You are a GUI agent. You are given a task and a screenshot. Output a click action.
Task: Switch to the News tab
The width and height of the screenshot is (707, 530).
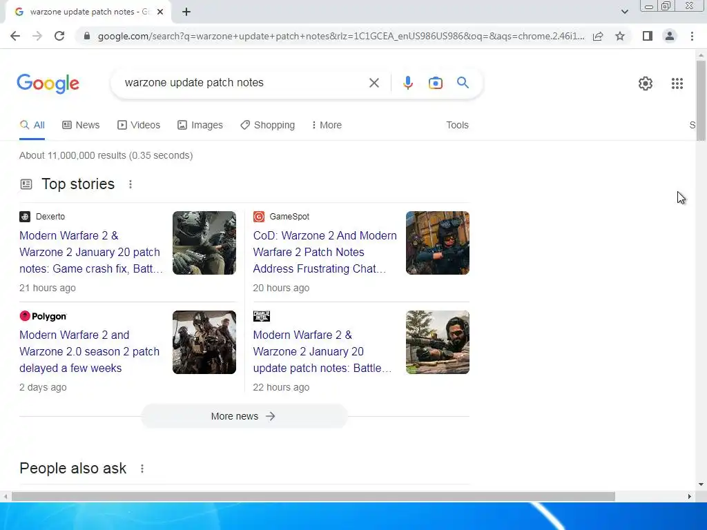click(81, 126)
